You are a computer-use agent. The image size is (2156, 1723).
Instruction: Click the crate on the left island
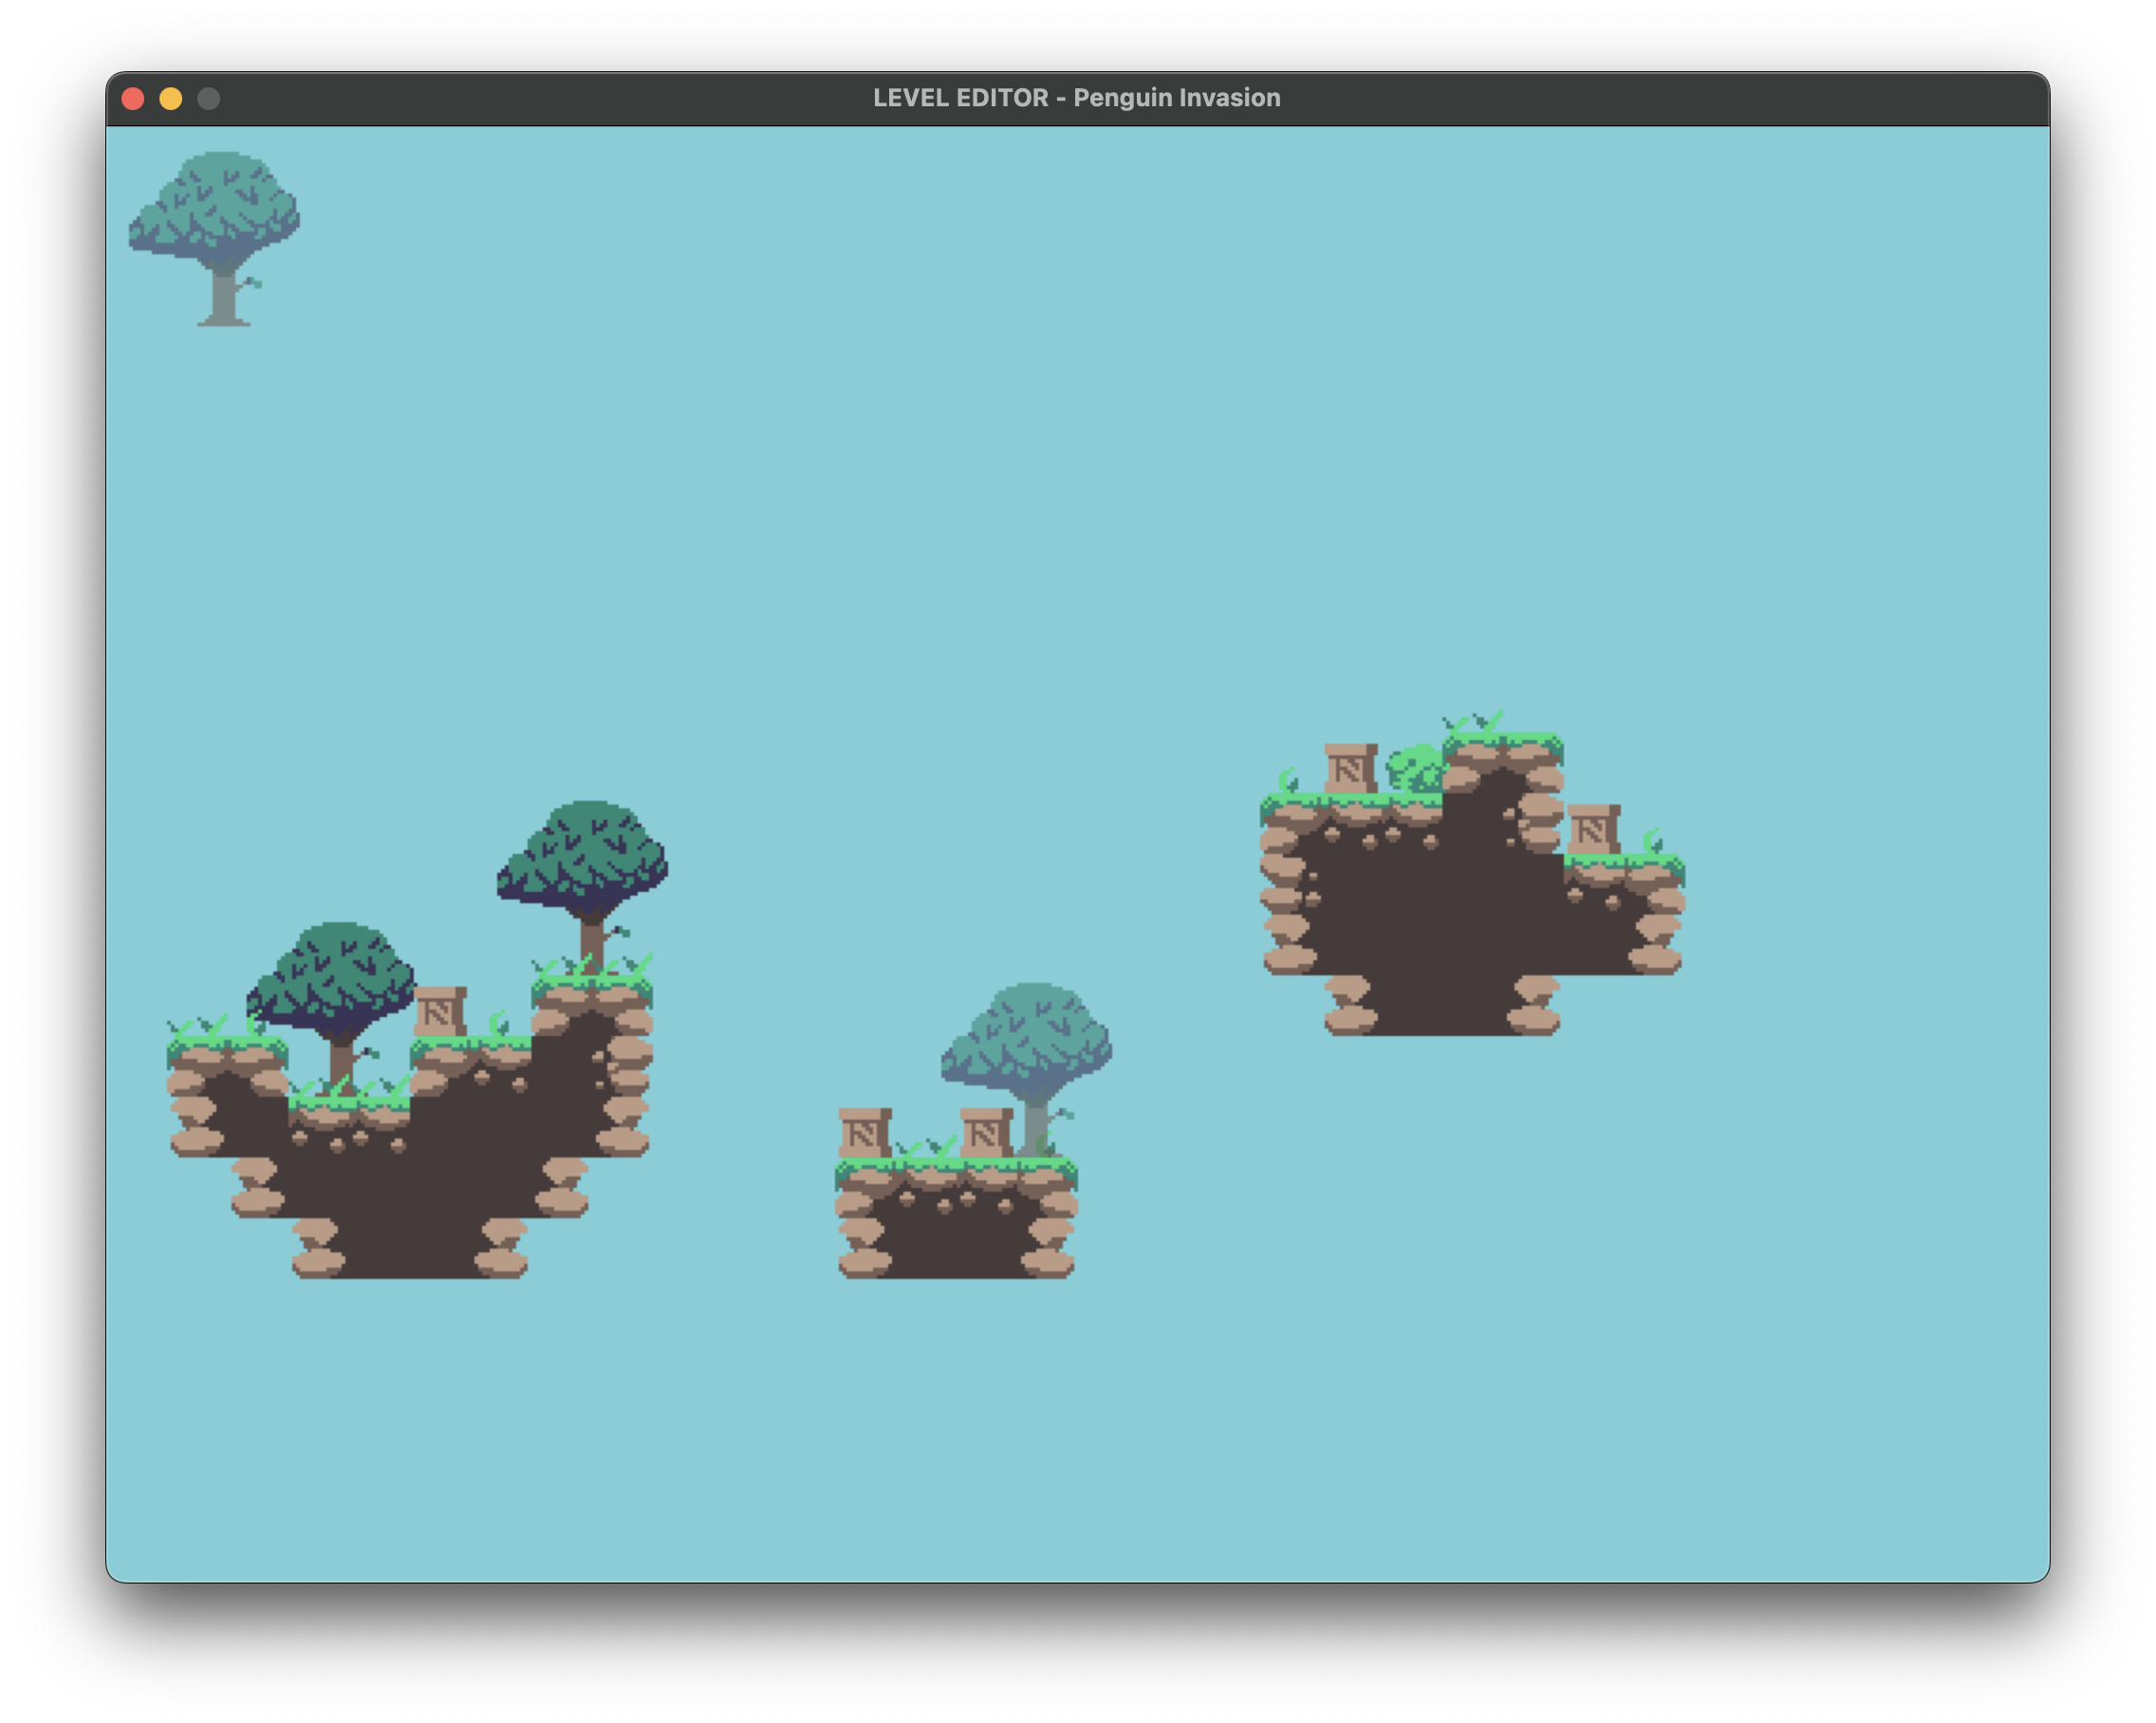pyautogui.click(x=440, y=1012)
